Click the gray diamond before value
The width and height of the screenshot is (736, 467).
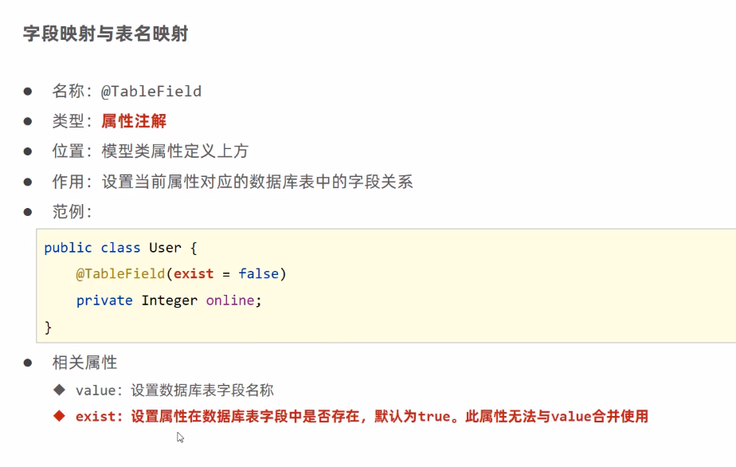(x=59, y=390)
